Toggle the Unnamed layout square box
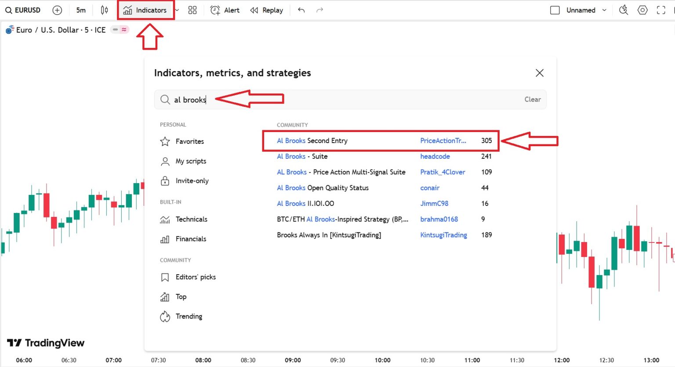 pos(555,10)
